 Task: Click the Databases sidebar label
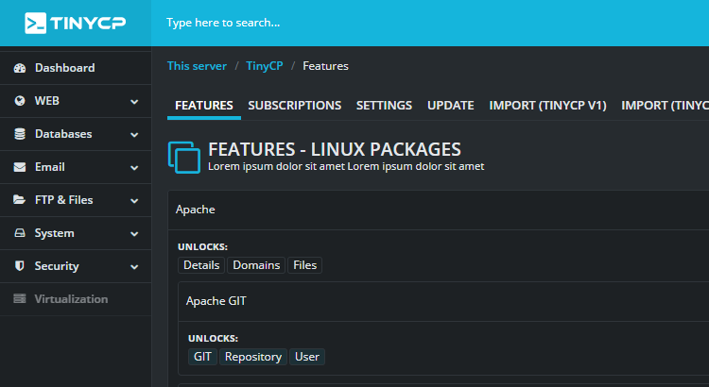pos(63,134)
